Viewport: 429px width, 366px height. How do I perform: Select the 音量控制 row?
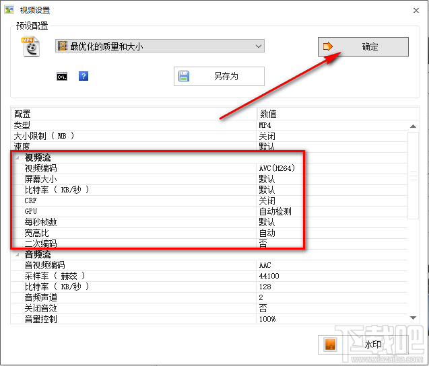[209, 319]
